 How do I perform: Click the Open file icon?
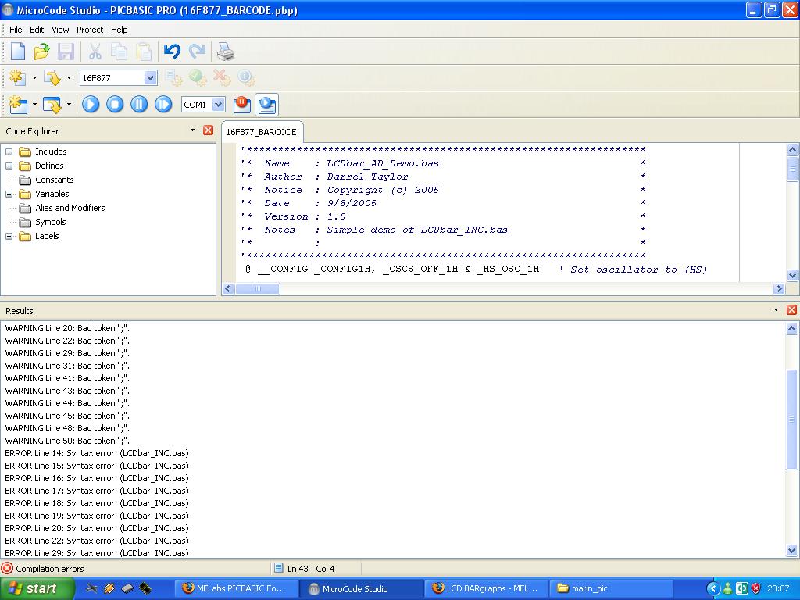click(41, 52)
